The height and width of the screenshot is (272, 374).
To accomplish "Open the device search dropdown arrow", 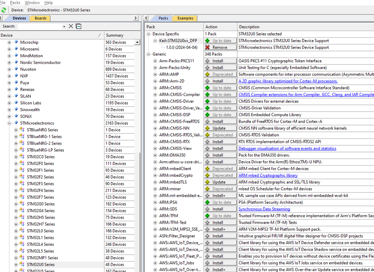I will click(x=64, y=27).
